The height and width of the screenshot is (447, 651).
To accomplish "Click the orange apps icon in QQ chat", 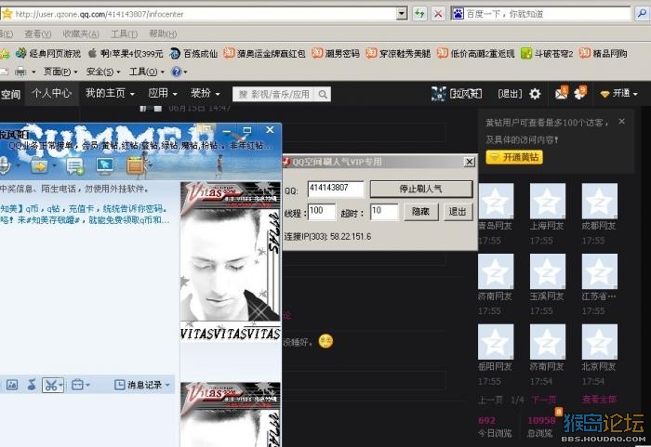I will pyautogui.click(x=135, y=166).
